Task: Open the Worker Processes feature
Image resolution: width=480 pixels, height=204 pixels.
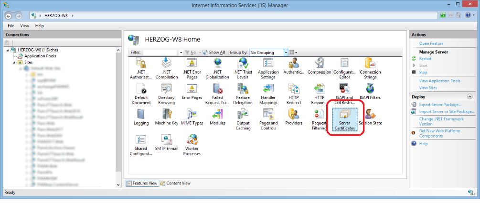Action: tap(192, 141)
